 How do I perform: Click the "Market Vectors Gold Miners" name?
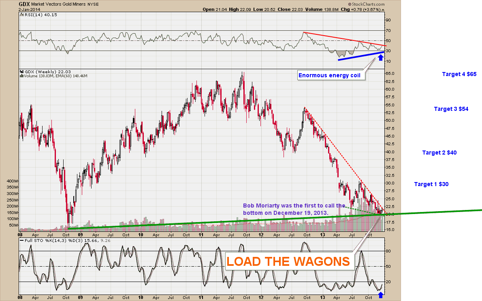tap(58, 4)
